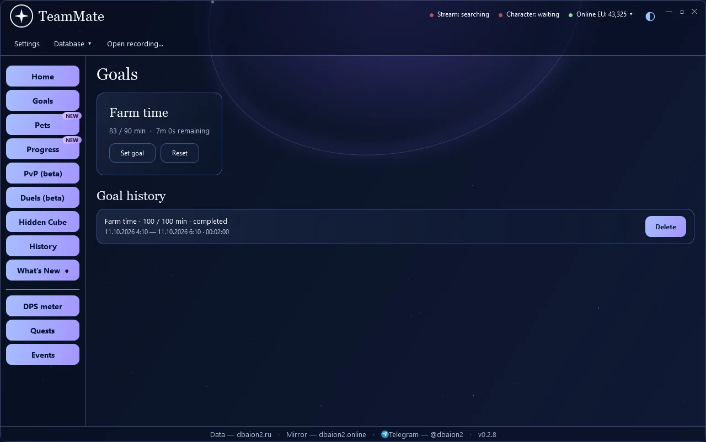Click the 83 / 90 min progress text
The image size is (706, 442).
127,131
